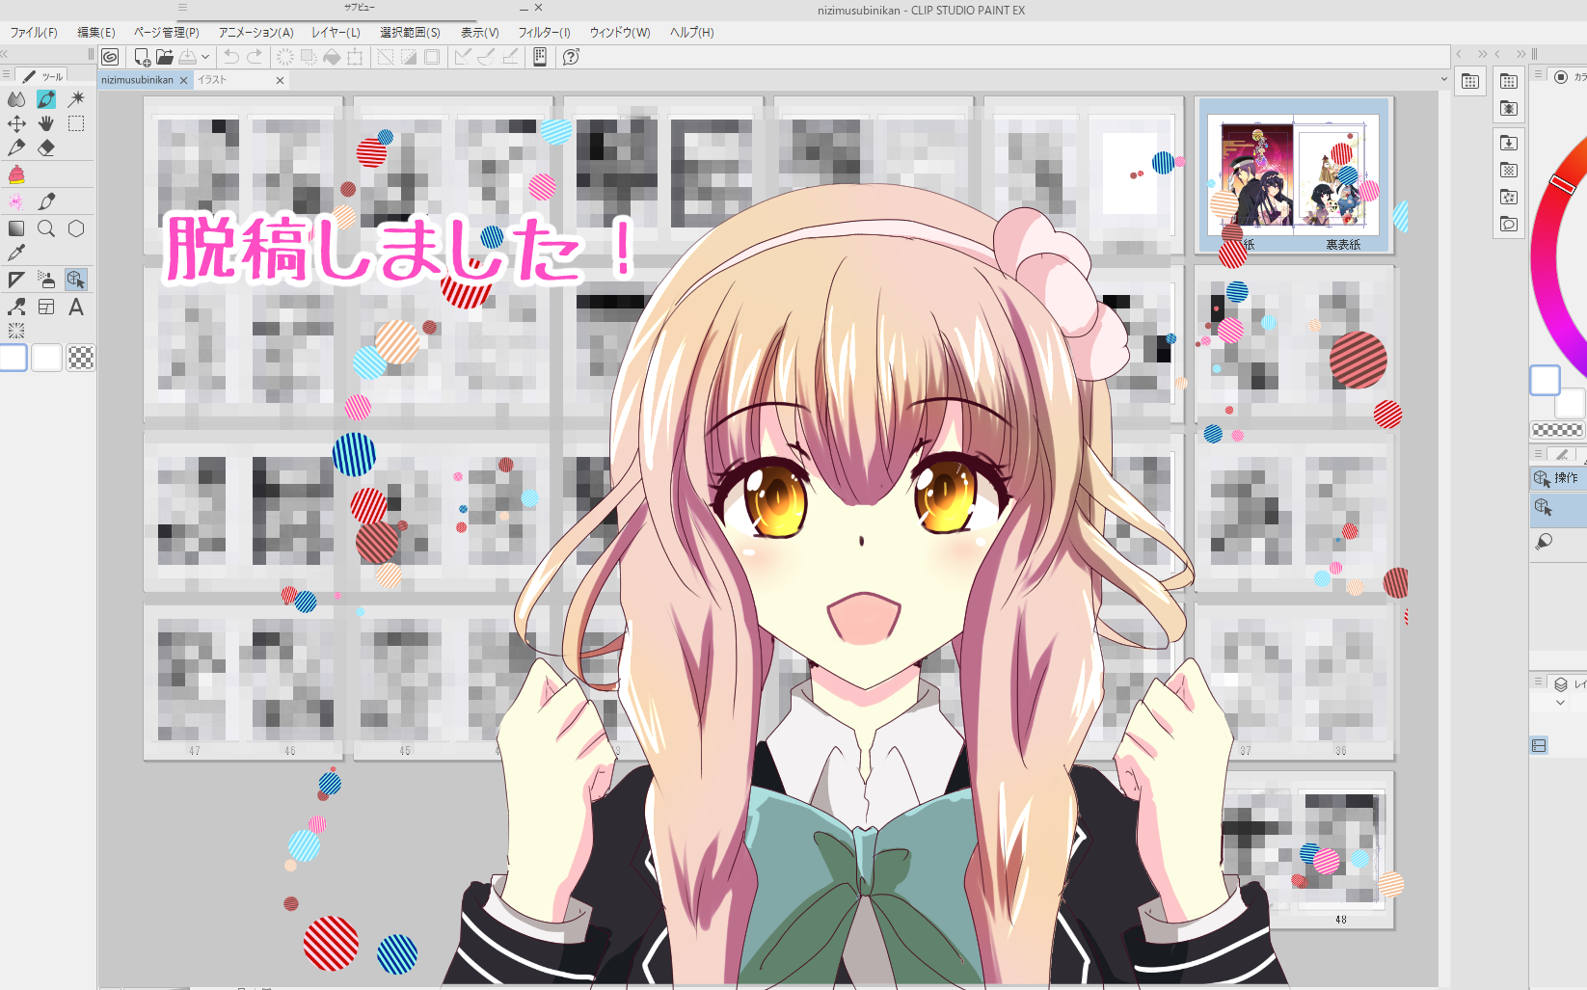The height and width of the screenshot is (990, 1587).
Task: Select the 操作 sub tool group
Action: [1558, 477]
